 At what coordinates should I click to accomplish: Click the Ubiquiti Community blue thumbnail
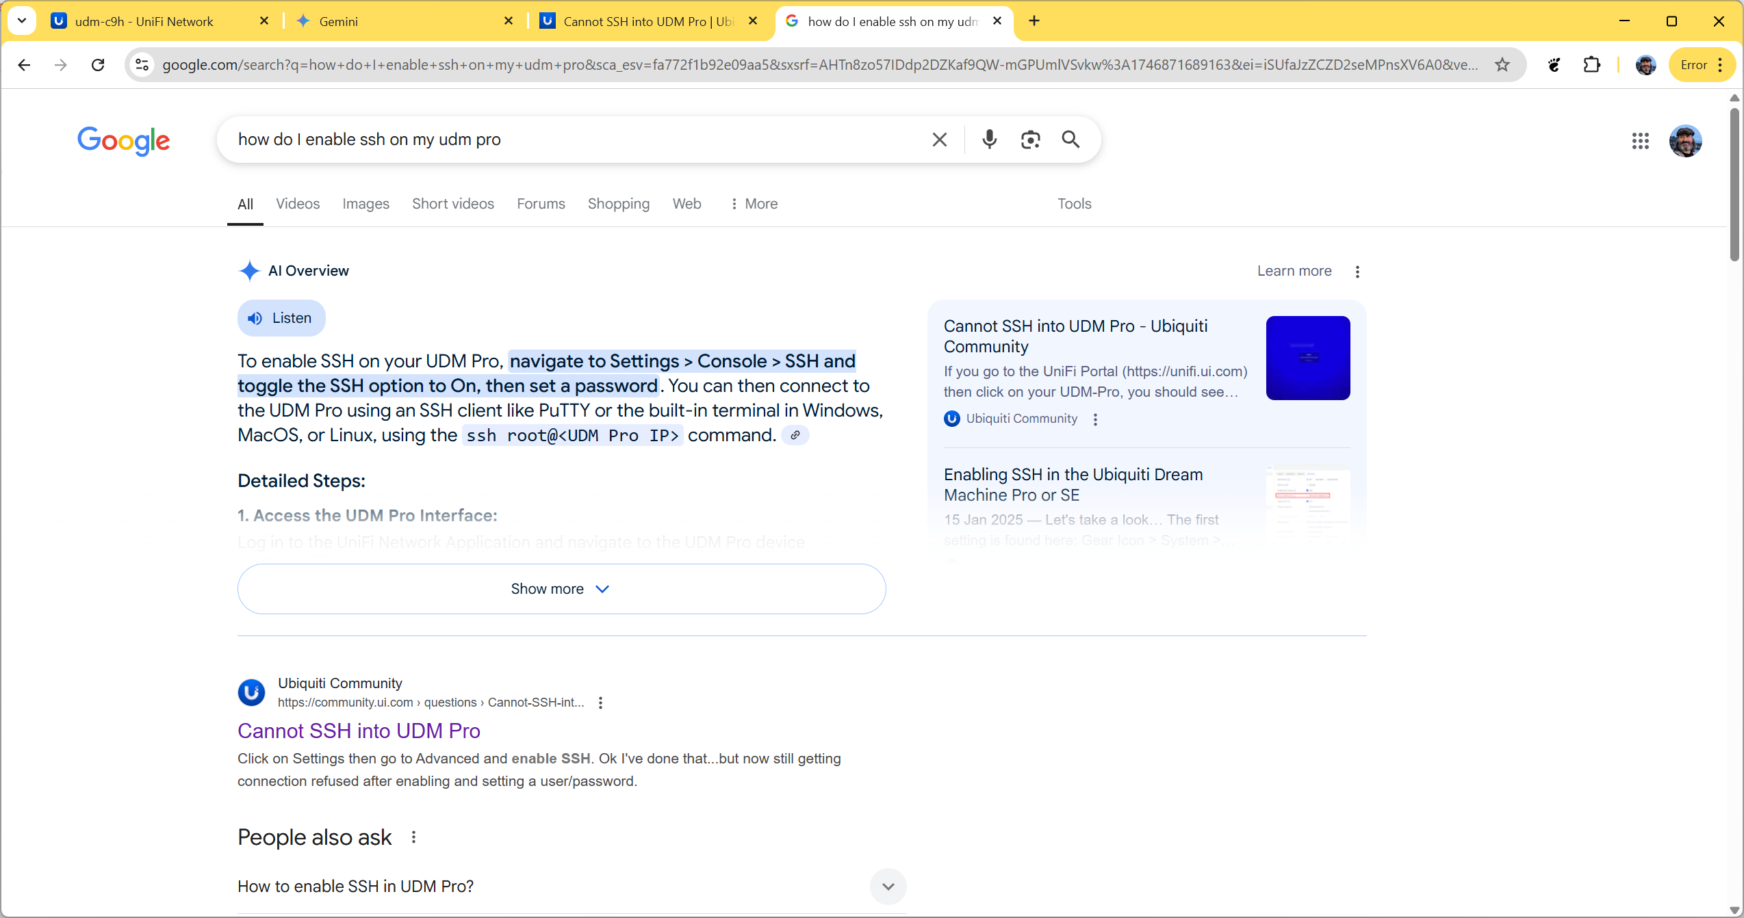coord(1307,358)
